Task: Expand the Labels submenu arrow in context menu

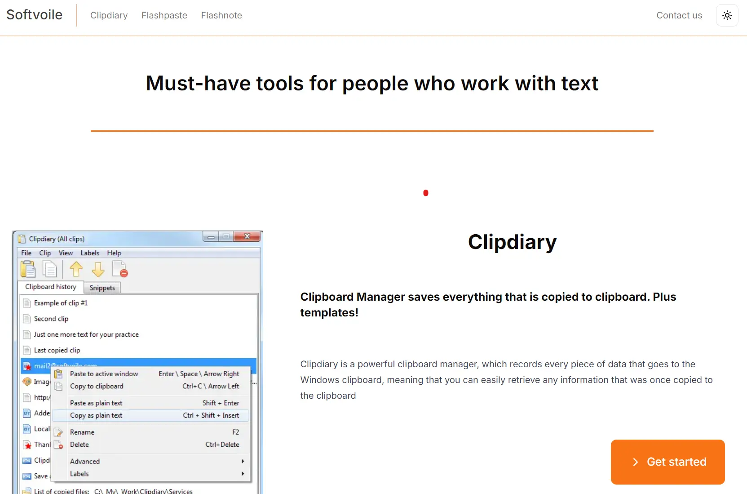Action: (x=243, y=474)
